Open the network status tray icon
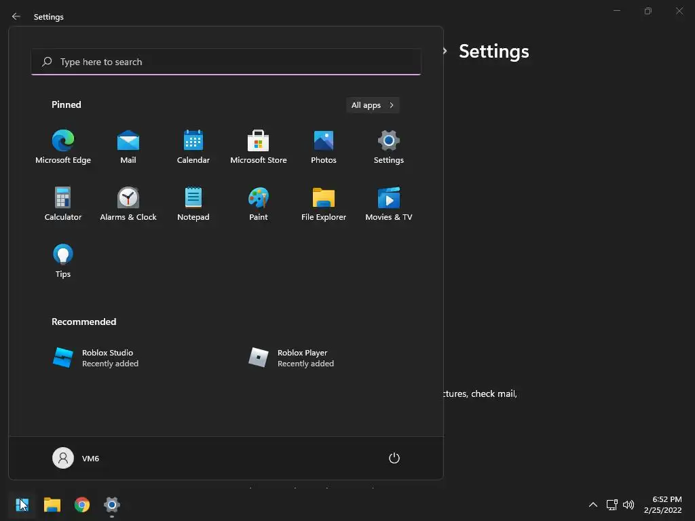The image size is (695, 521). (612, 505)
